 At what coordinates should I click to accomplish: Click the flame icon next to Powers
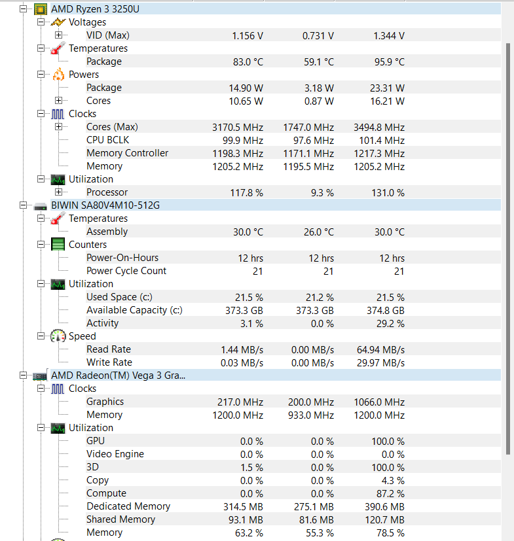[x=58, y=75]
